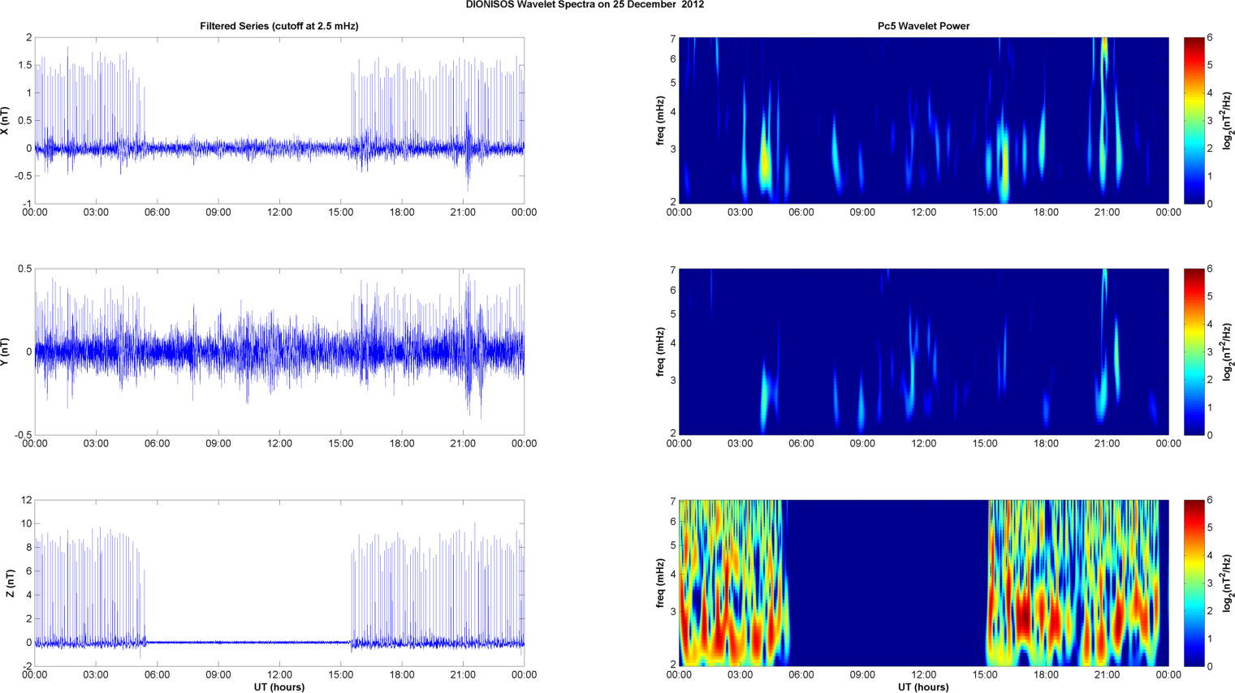The image size is (1235, 693).
Task: Click the log2(nT²/Hz) label of bottom colorbar
Action: tap(1228, 583)
